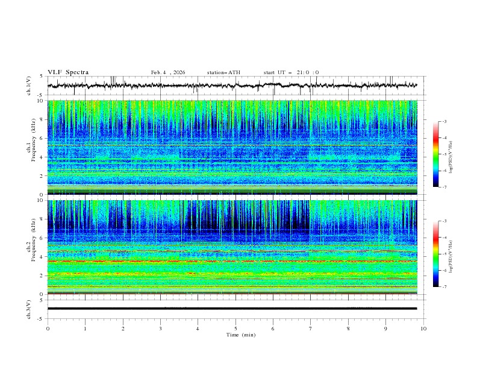Click the "7" minute Time axis tick
Screen dimensions: 477x369
311,329
